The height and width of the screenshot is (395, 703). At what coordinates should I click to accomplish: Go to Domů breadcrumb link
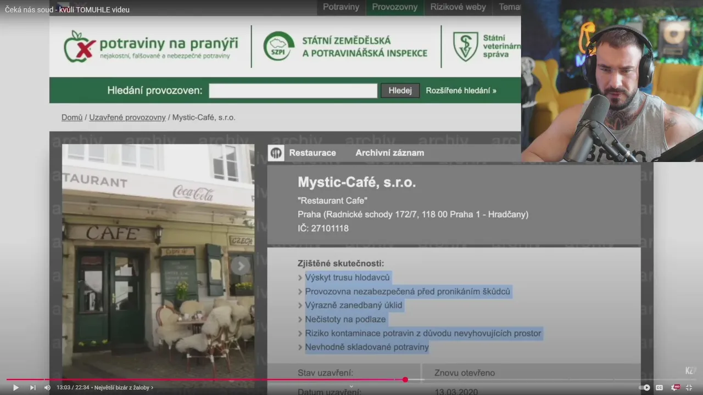coord(72,117)
